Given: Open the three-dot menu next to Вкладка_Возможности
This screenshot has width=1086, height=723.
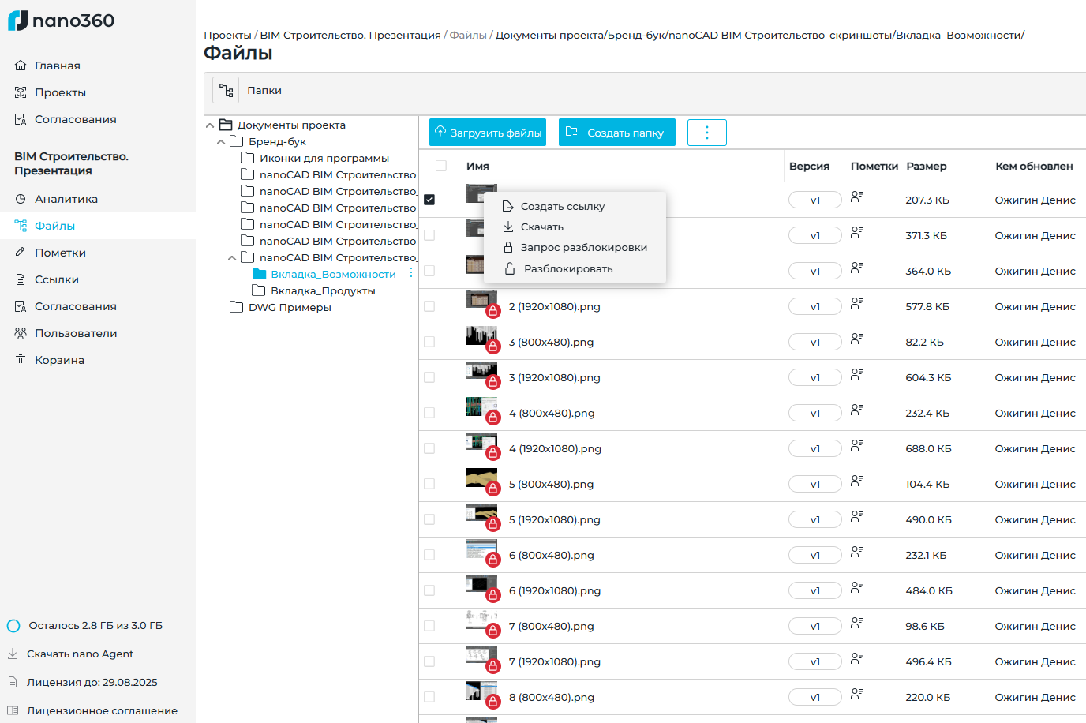Looking at the screenshot, I should (410, 273).
